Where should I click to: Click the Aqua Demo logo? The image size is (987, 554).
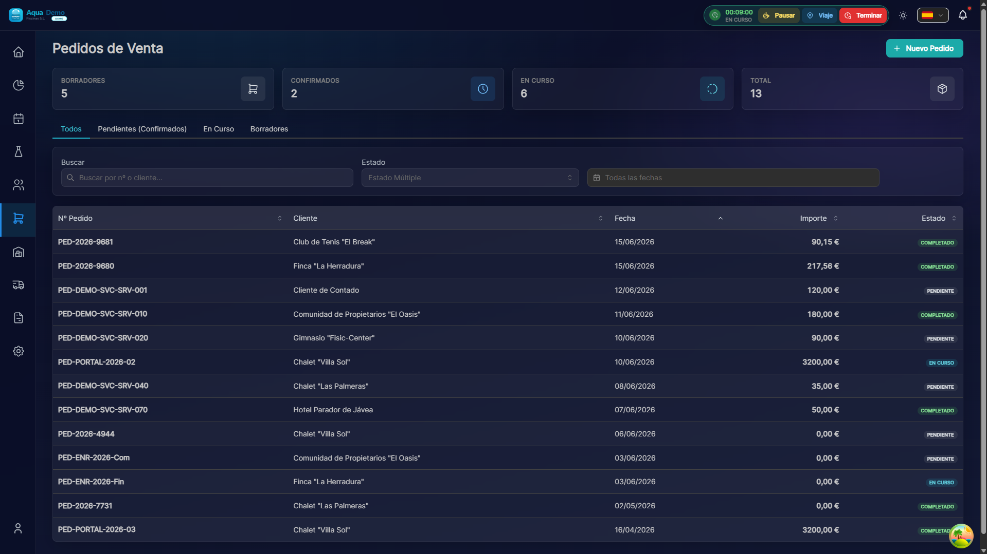(38, 15)
